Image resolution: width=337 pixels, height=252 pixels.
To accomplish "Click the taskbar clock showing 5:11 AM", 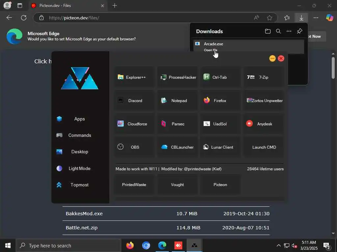I will [x=309, y=245].
